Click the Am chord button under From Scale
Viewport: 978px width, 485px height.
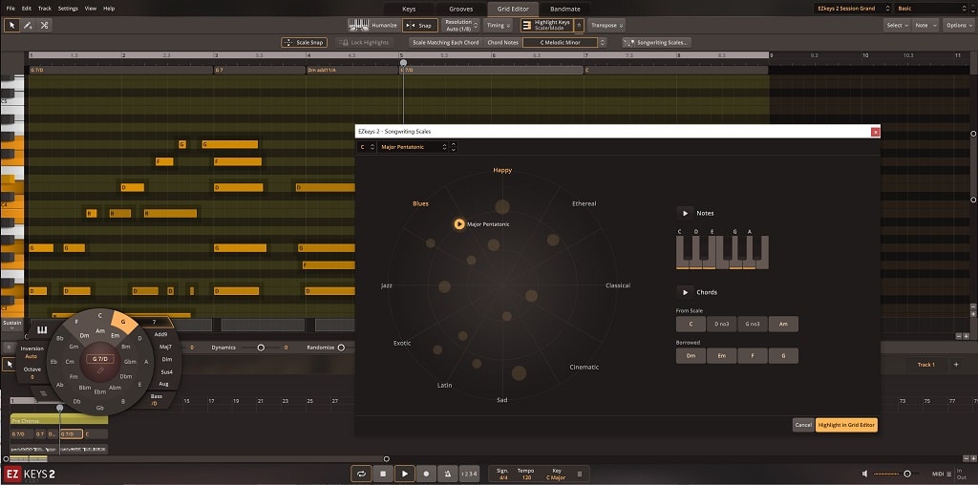click(783, 325)
